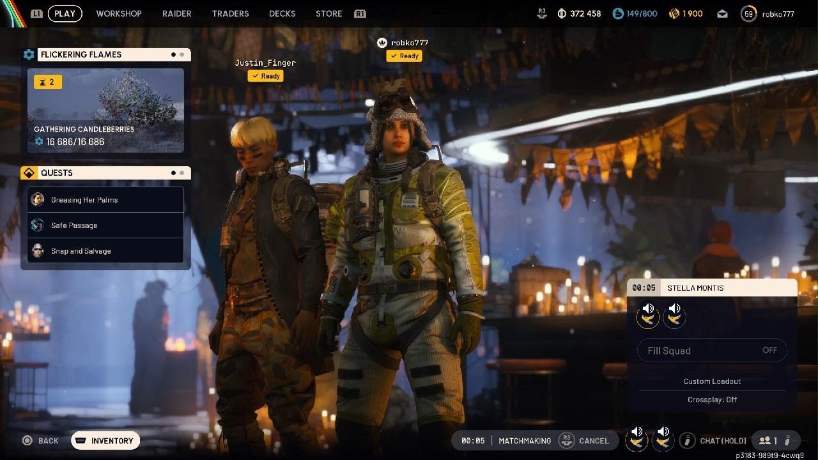818x460 pixels.
Task: Click the R1 shoulder-button icon
Action: click(x=360, y=13)
